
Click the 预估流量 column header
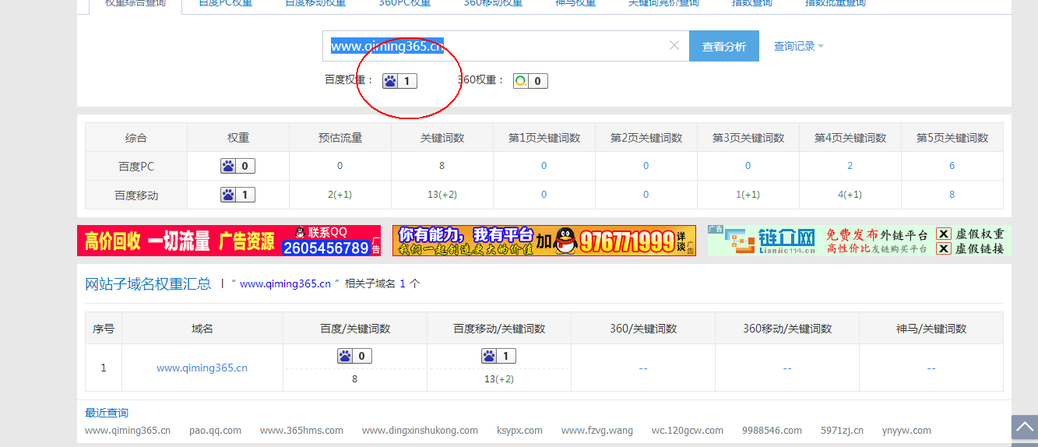tap(340, 138)
